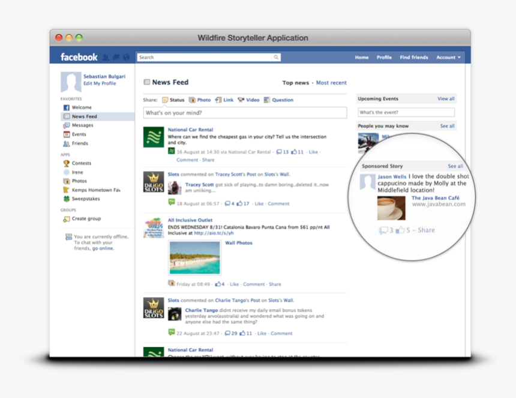Share the Java Bean sponsored story
Viewport: 516px width, 398px height.
426,230
